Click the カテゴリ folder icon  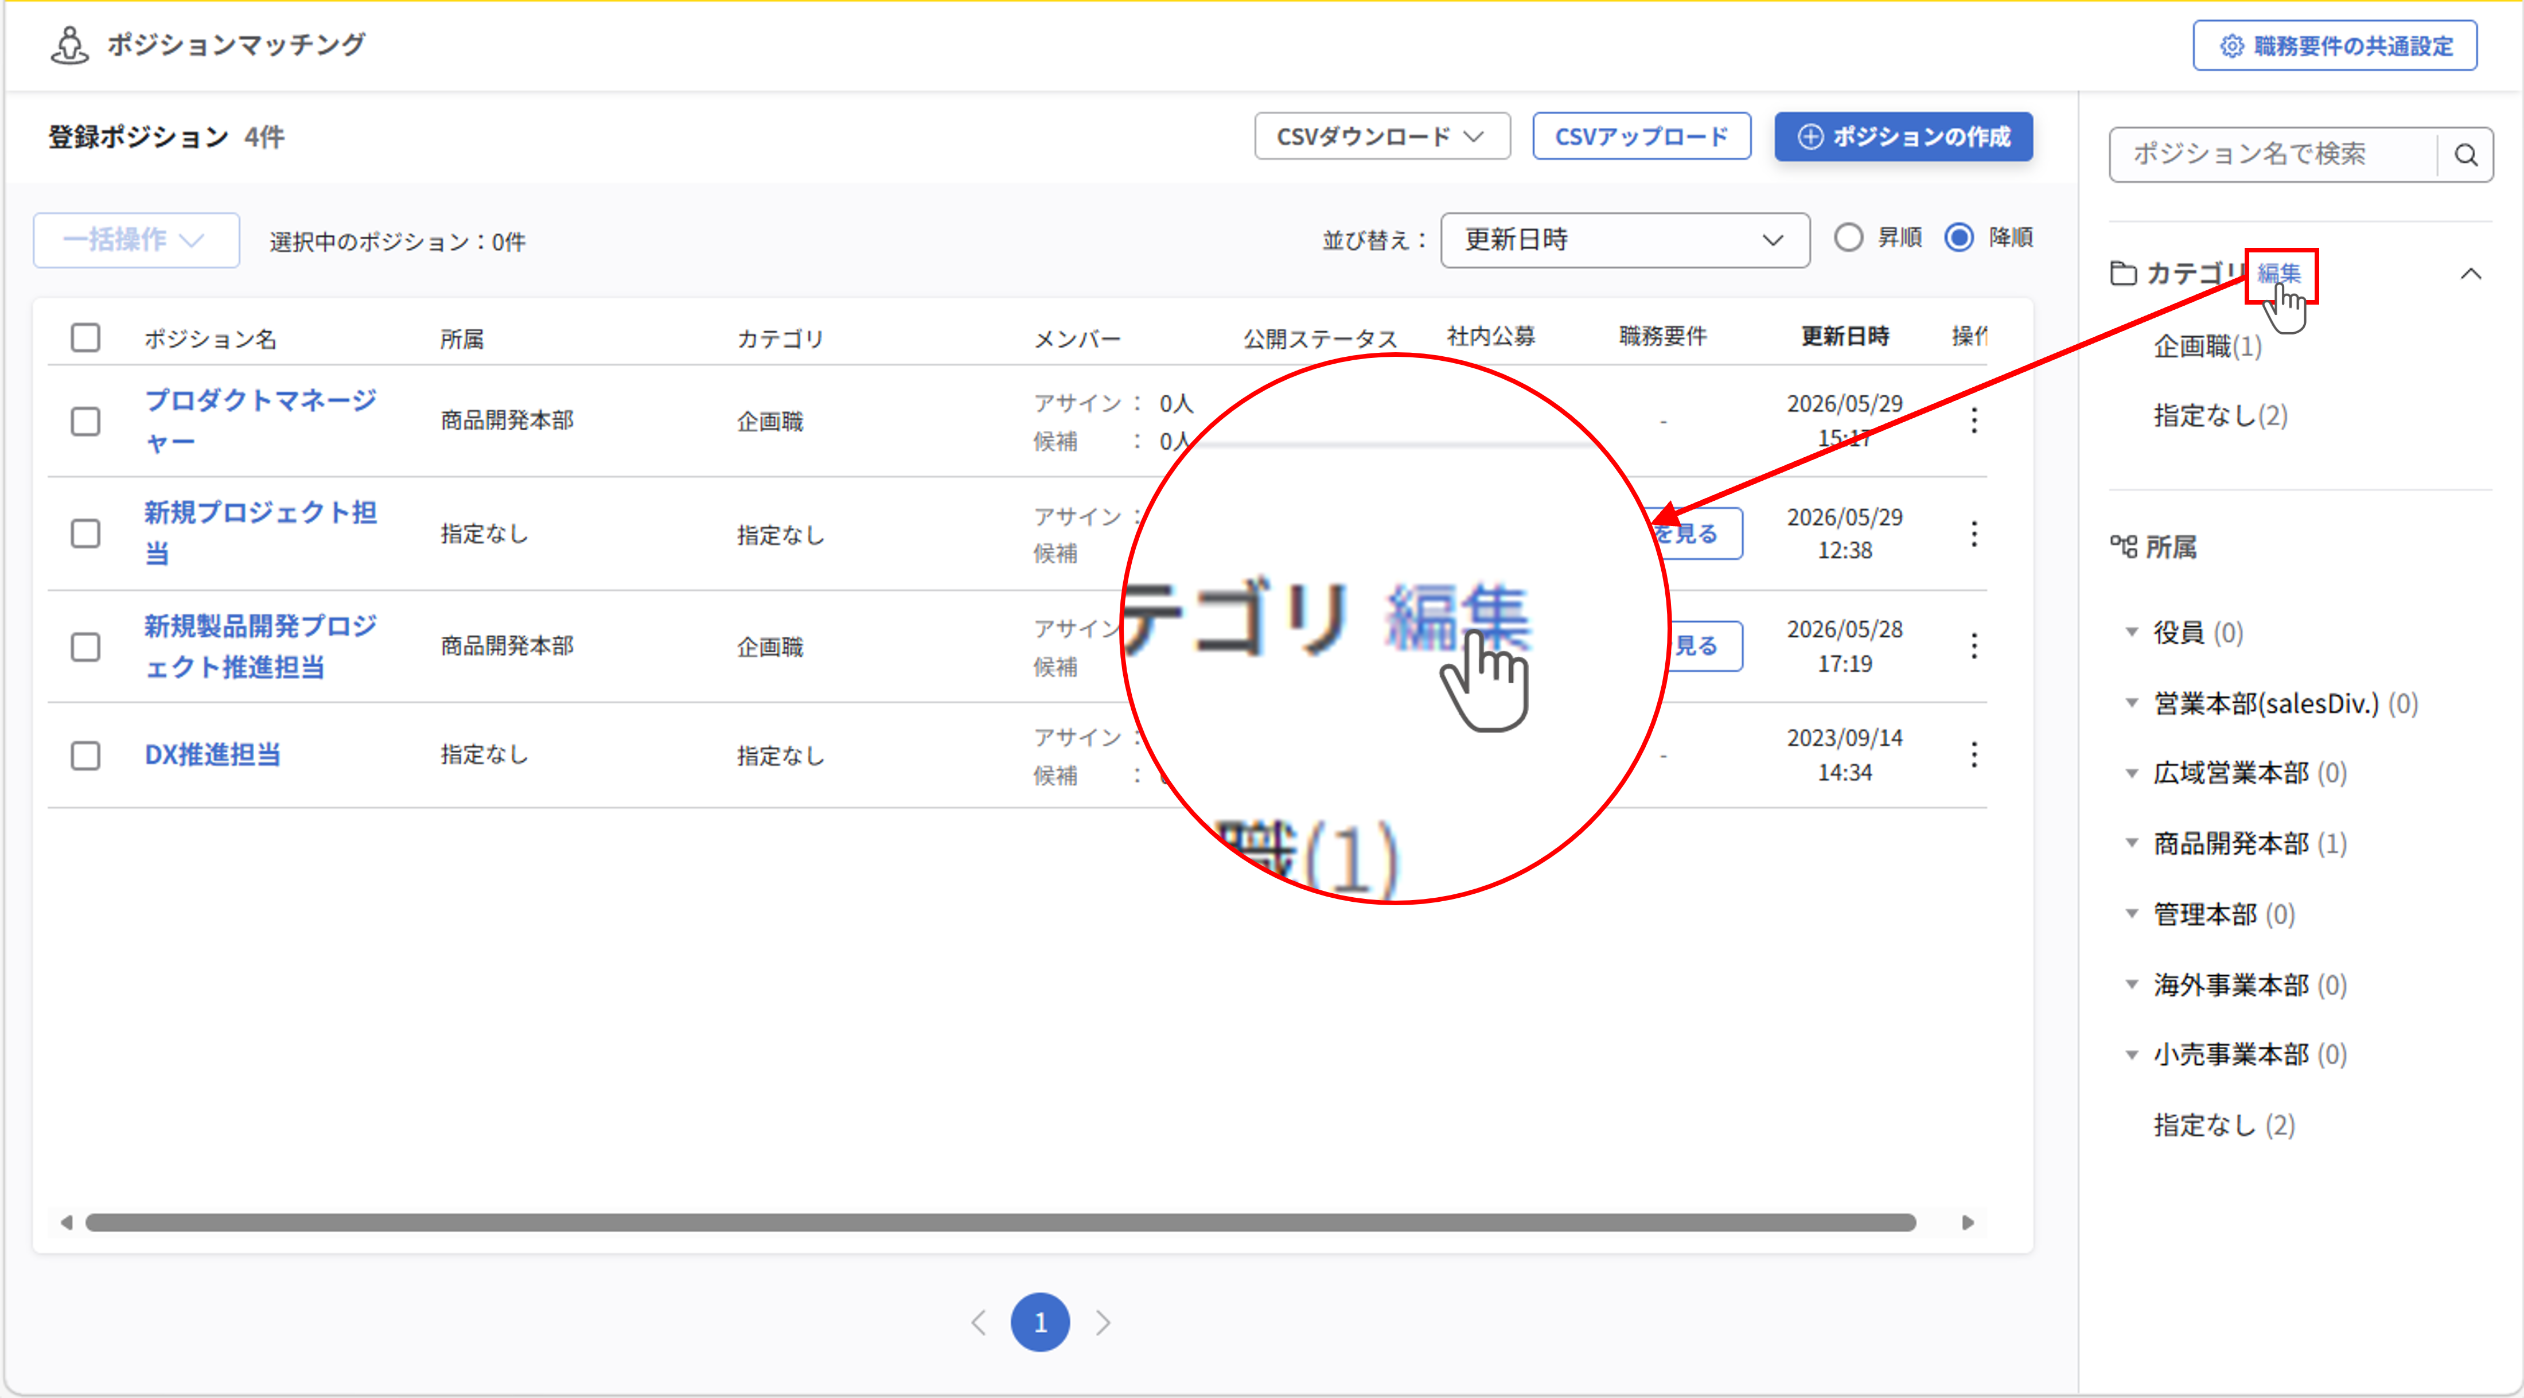[x=2123, y=273]
